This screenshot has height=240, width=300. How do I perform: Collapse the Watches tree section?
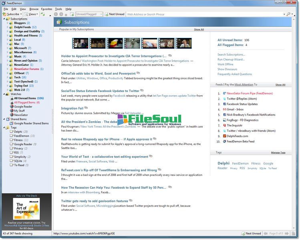(3, 94)
